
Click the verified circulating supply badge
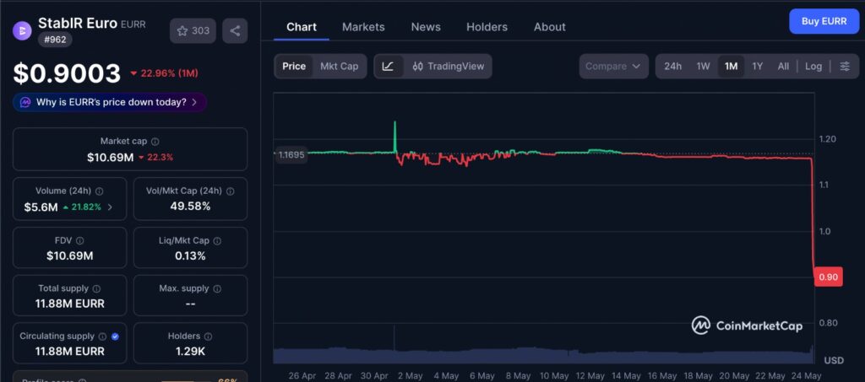[115, 336]
